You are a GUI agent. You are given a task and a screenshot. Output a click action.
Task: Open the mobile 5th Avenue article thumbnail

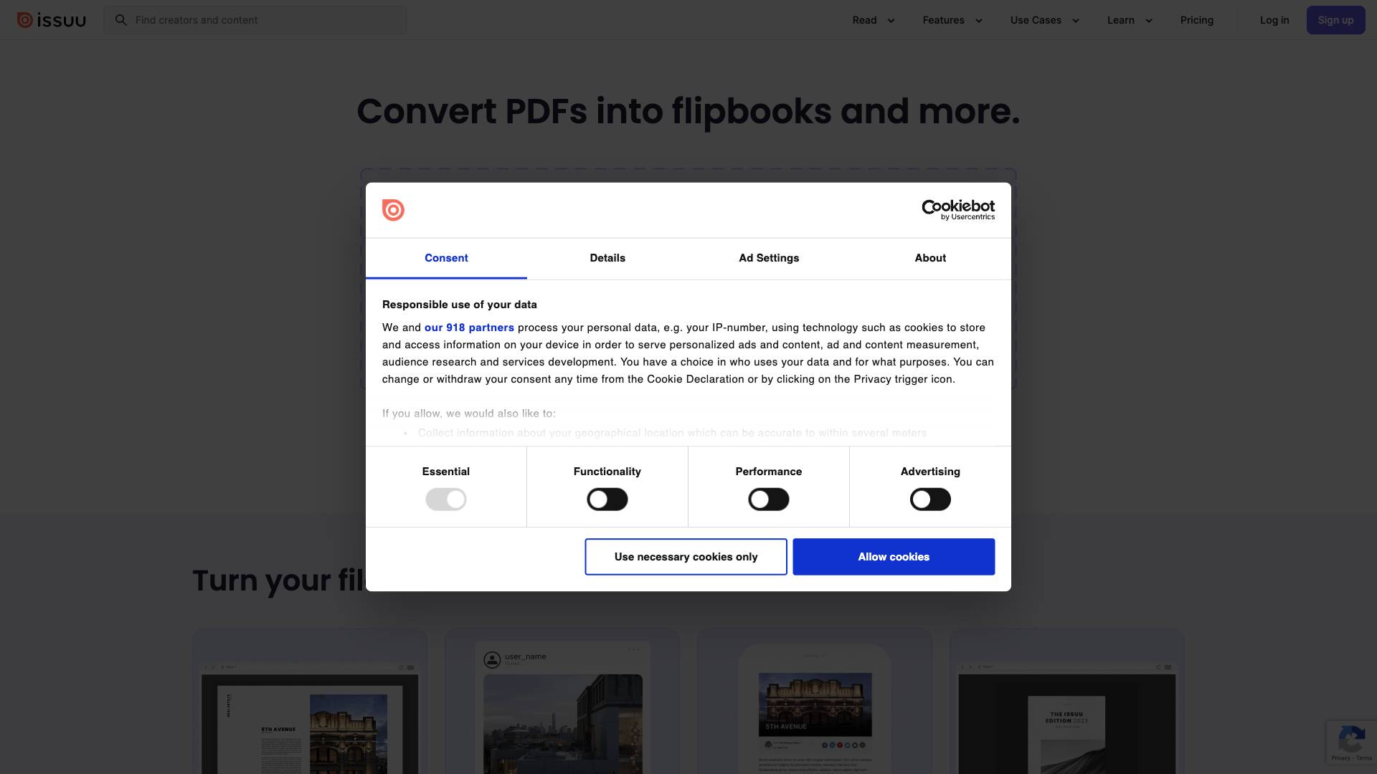(815, 702)
